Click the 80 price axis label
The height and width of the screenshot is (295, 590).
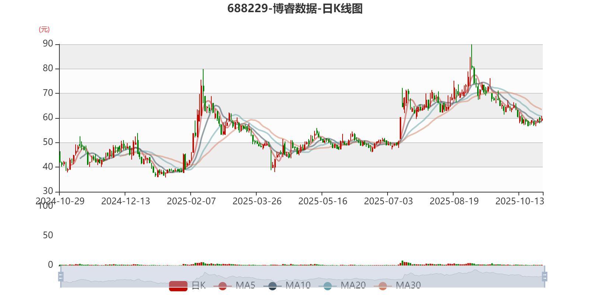click(48, 69)
